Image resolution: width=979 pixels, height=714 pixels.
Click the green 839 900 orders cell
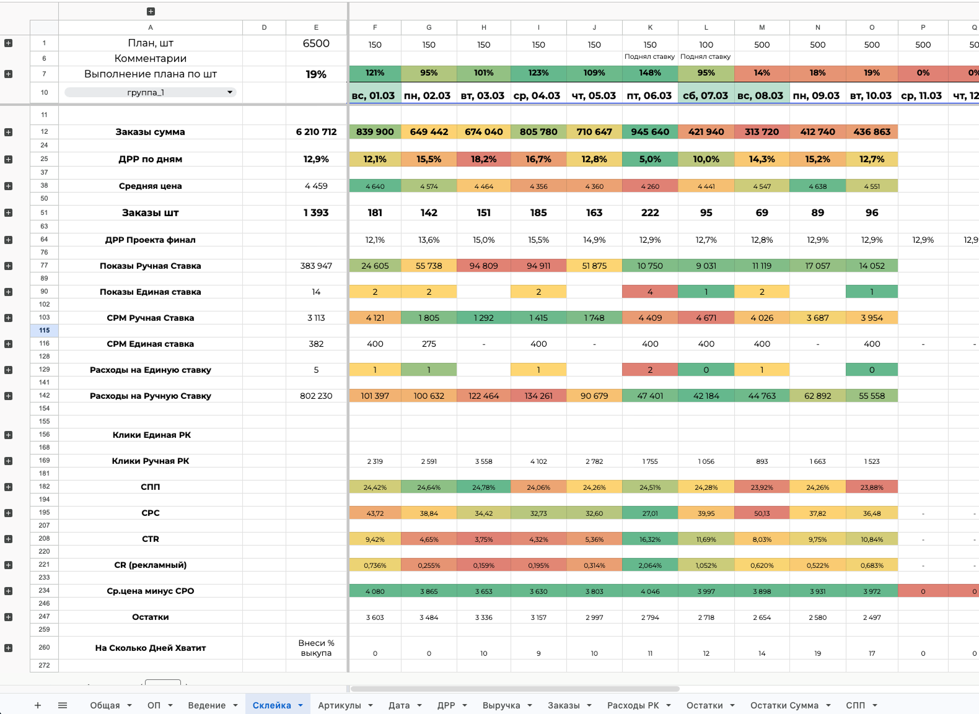tap(375, 132)
